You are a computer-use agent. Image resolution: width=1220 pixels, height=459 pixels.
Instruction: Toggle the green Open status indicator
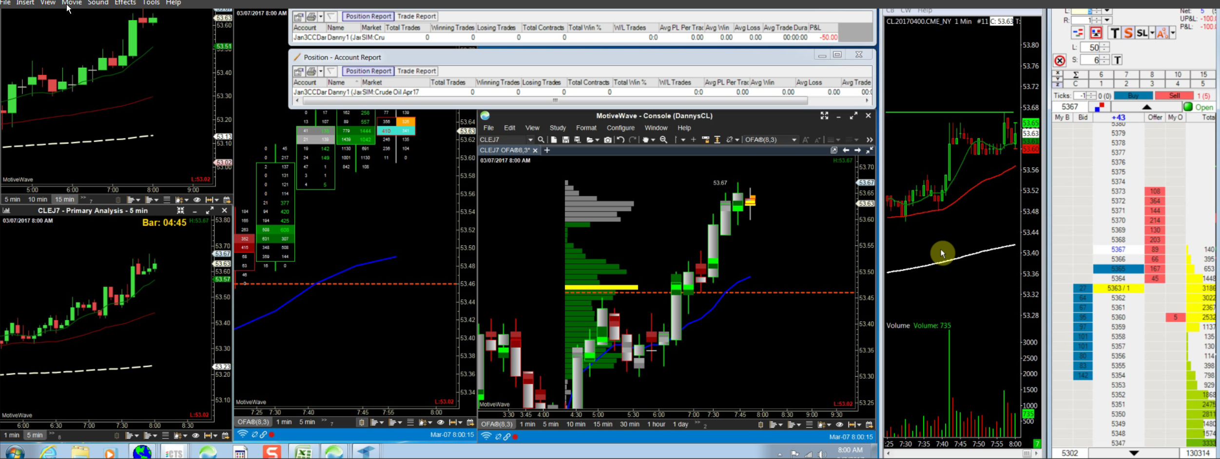tap(1188, 107)
